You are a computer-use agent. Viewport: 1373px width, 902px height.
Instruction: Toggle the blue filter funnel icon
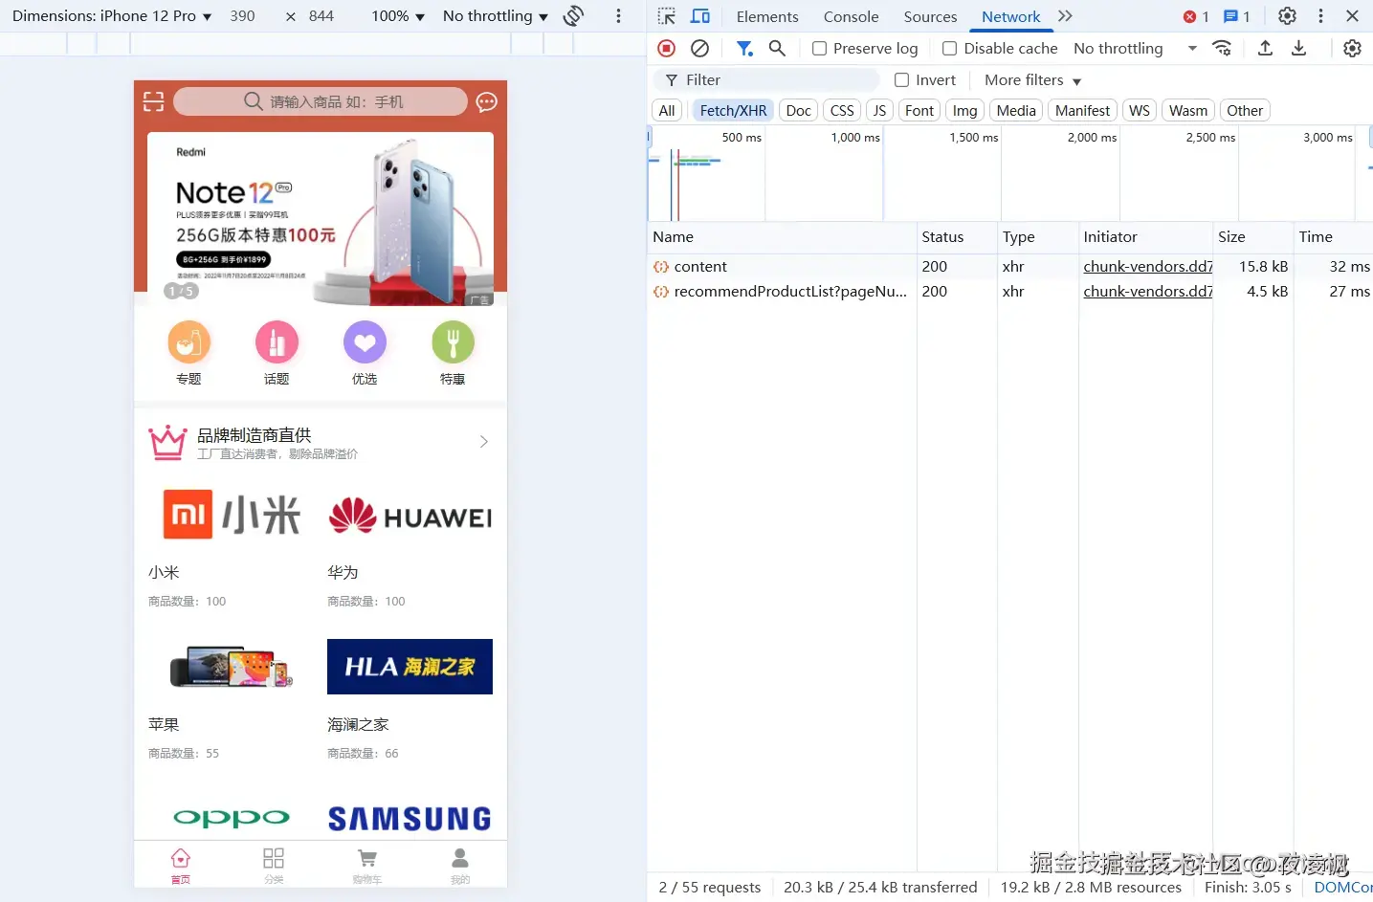pyautogui.click(x=744, y=48)
